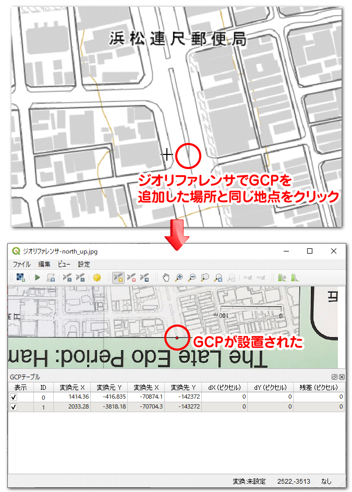Open Transformation Settings via yellow gear icon
352x492 pixels.
pos(97,278)
